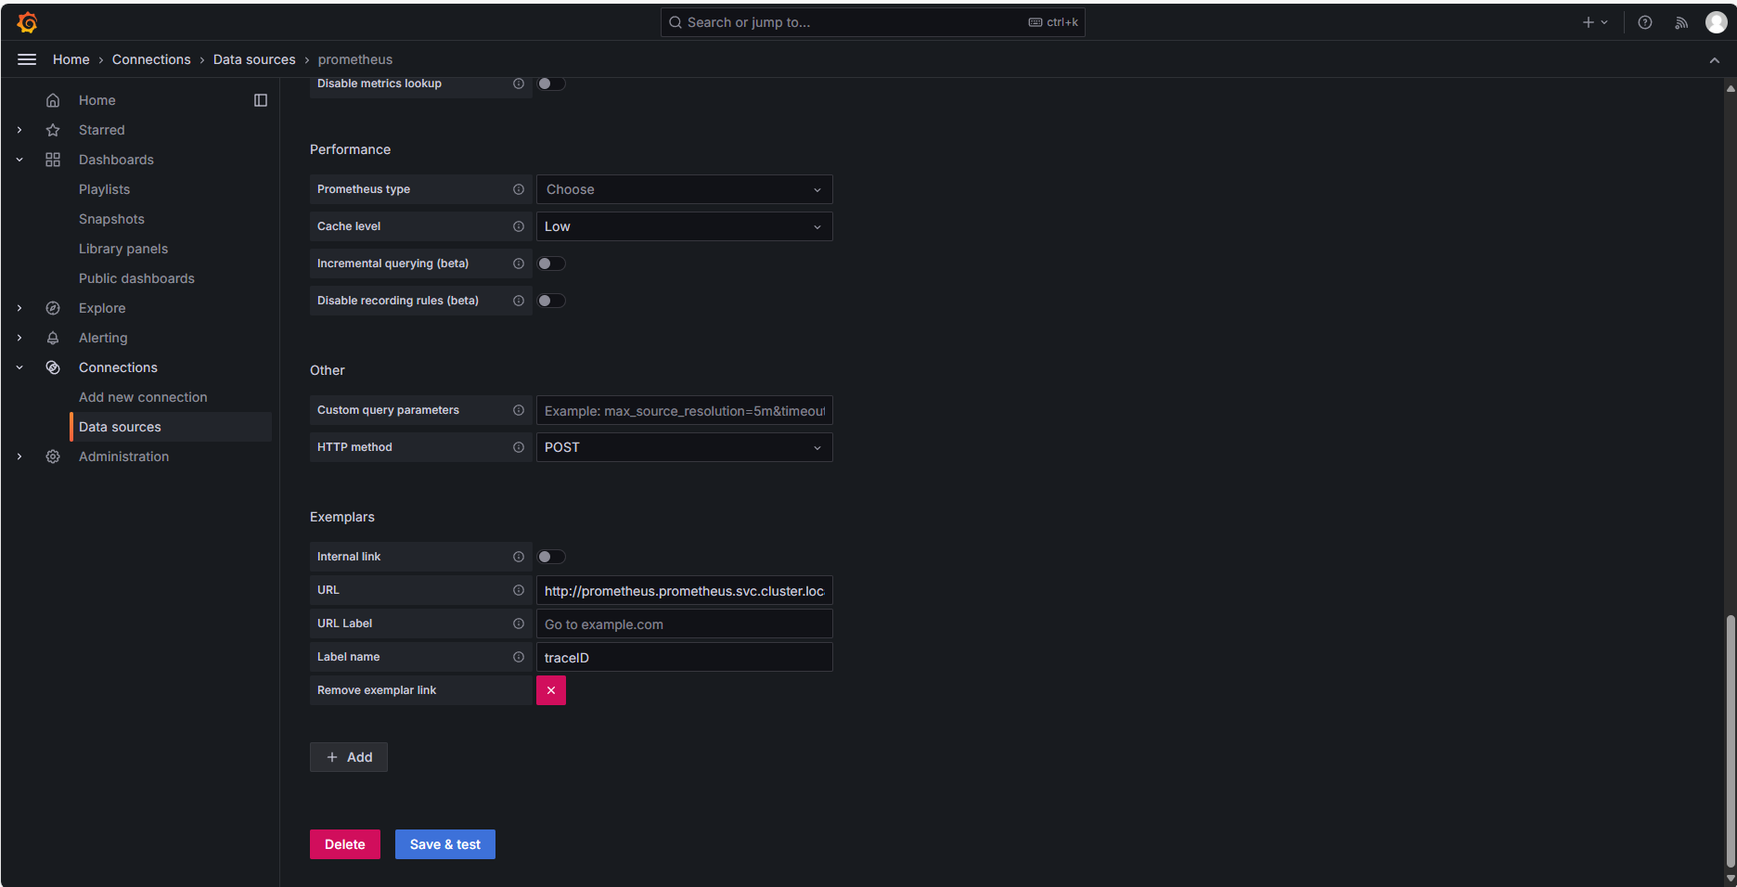
Task: Click Add exemplar button
Action: (349, 757)
